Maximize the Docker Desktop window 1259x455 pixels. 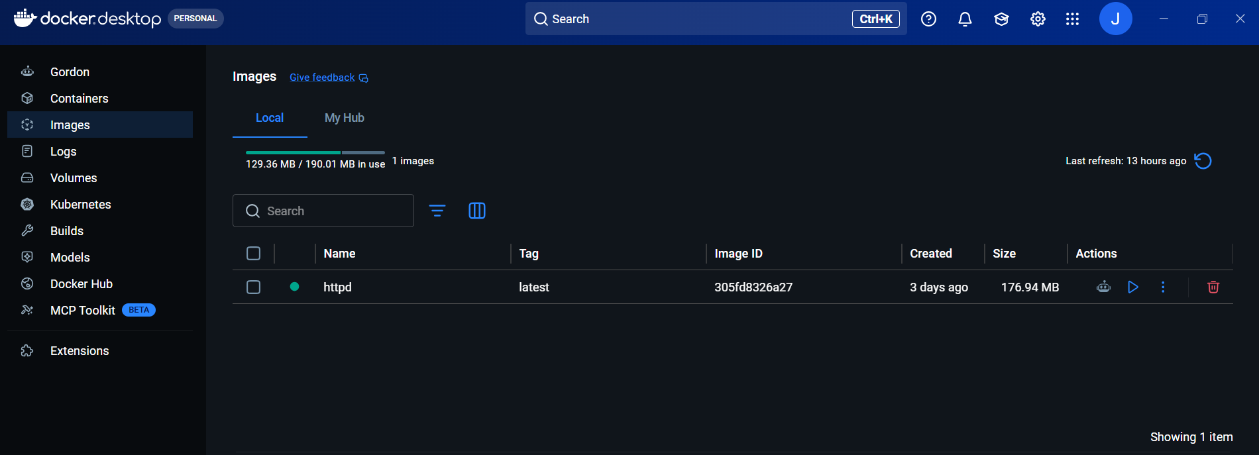click(x=1202, y=19)
